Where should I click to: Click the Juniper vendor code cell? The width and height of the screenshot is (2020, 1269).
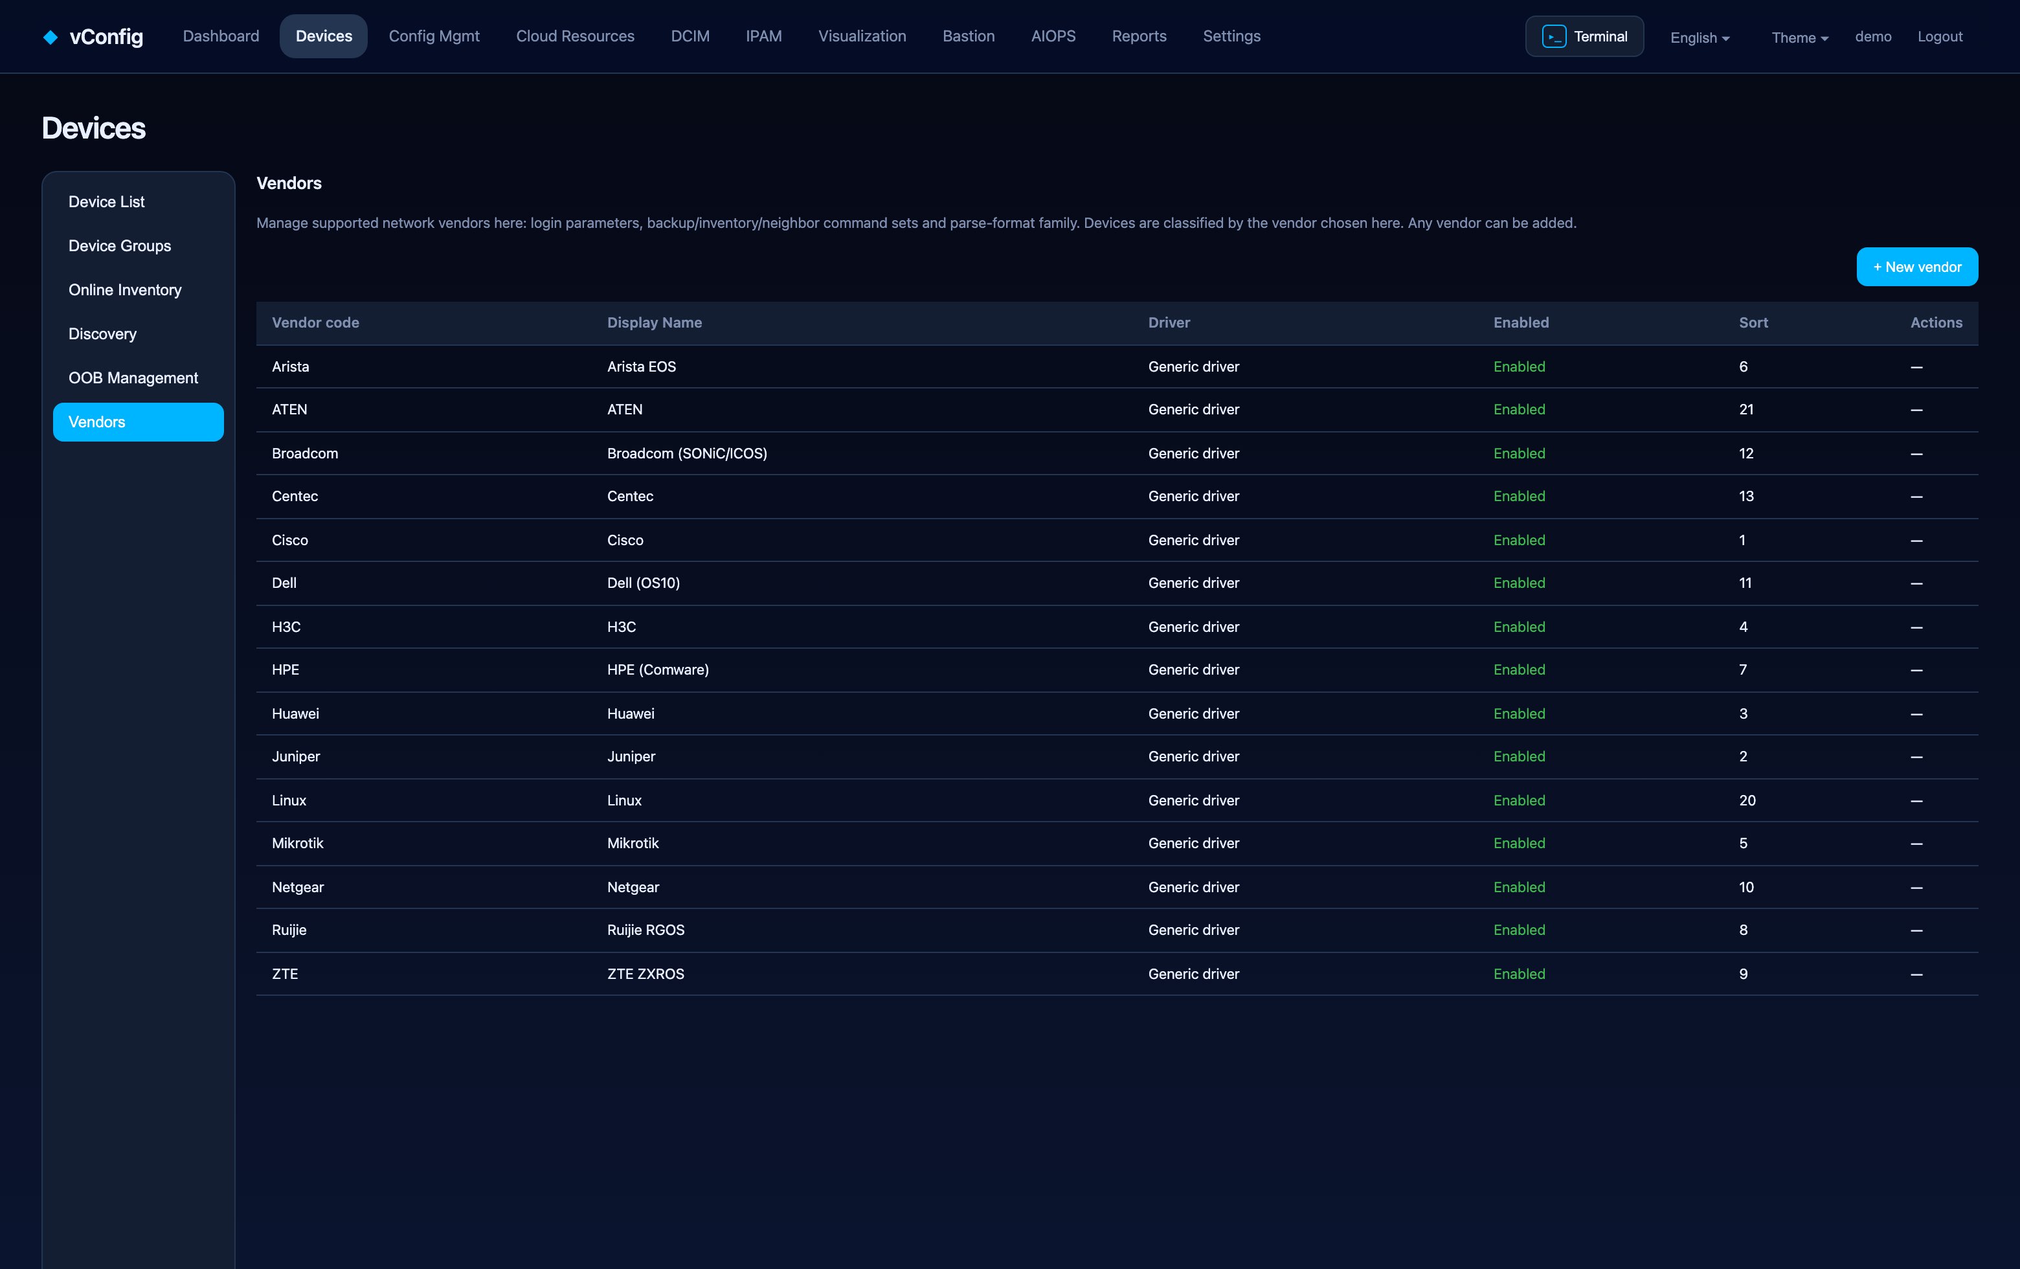point(295,756)
